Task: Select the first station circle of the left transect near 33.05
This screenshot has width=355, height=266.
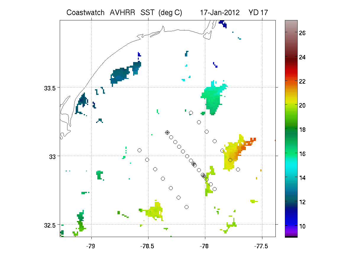Action: pyautogui.click(x=139, y=150)
